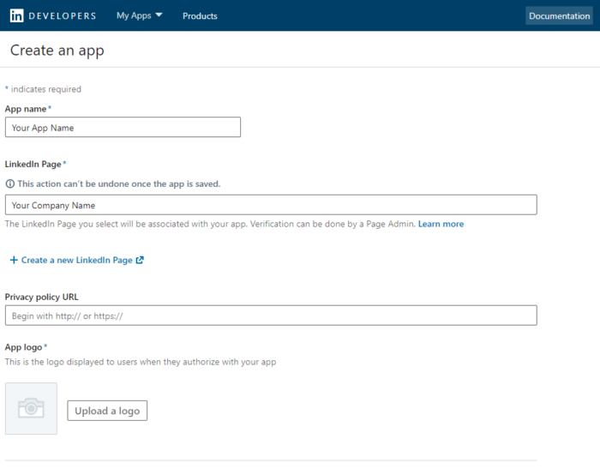This screenshot has width=600, height=469.
Task: Click the Privacy policy URL label
Action: coord(41,298)
